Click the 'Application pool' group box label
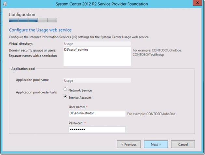Viewport: 205px width, 155px height. 23,69
